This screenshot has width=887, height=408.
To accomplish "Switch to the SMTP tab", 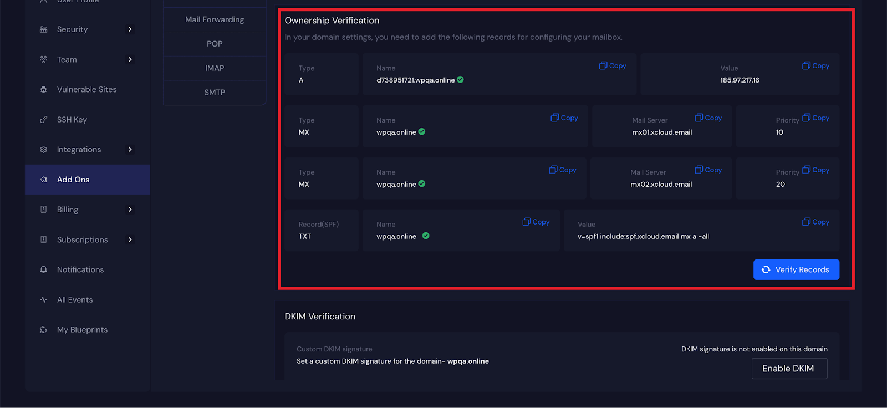I will coord(215,93).
